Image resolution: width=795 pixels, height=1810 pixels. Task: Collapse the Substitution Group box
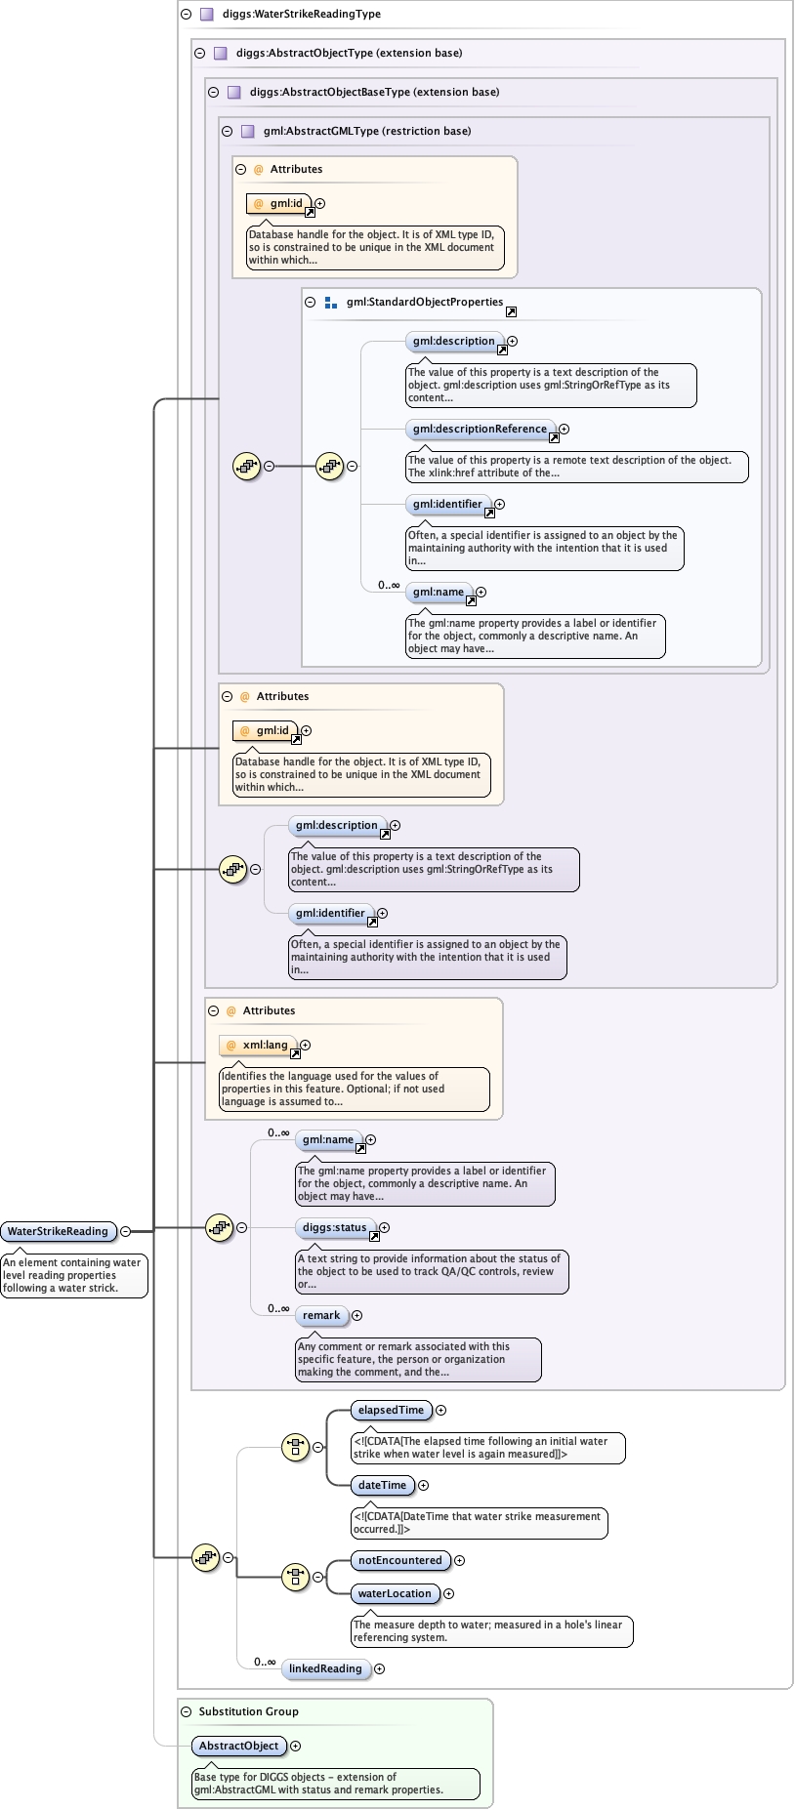tap(186, 1711)
